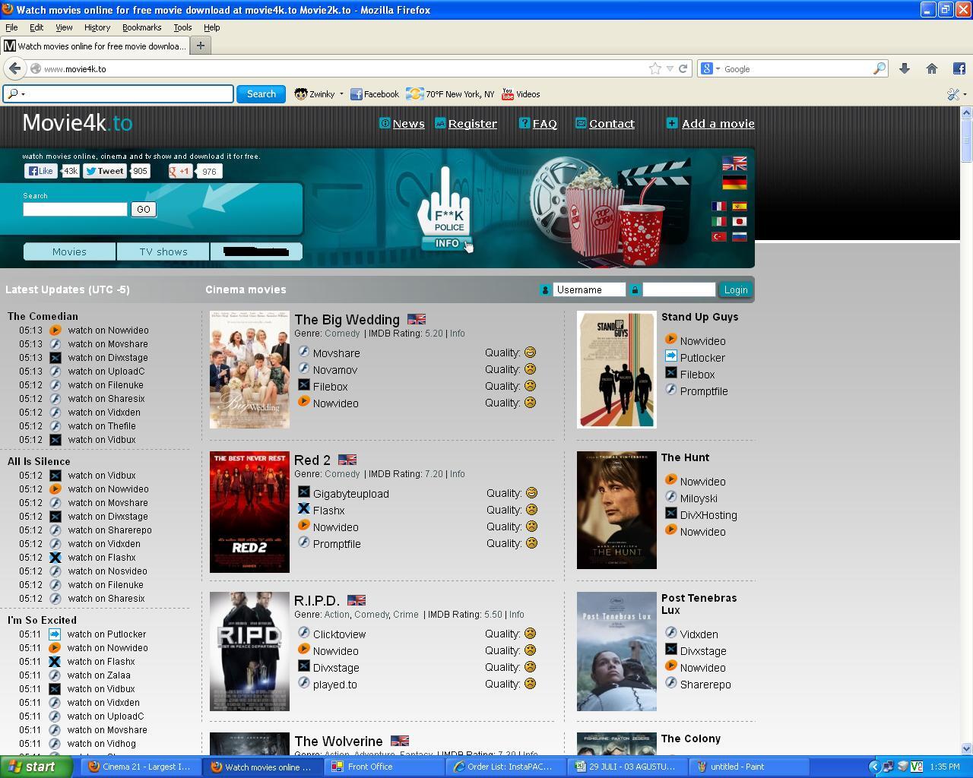Open the News link
The width and height of the screenshot is (973, 778).
(x=408, y=124)
